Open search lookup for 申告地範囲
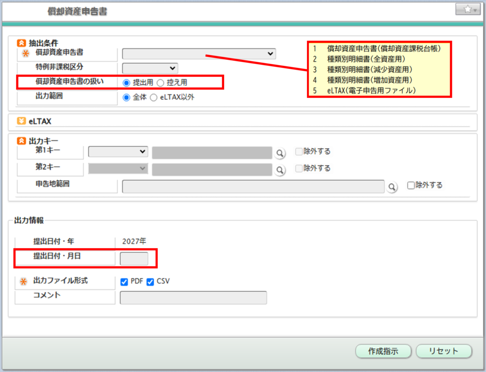 392,187
